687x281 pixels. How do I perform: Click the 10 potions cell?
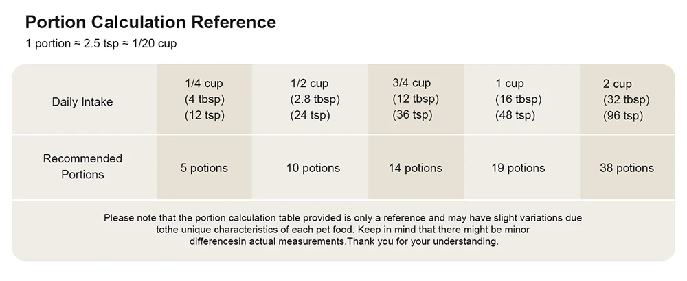click(x=312, y=168)
